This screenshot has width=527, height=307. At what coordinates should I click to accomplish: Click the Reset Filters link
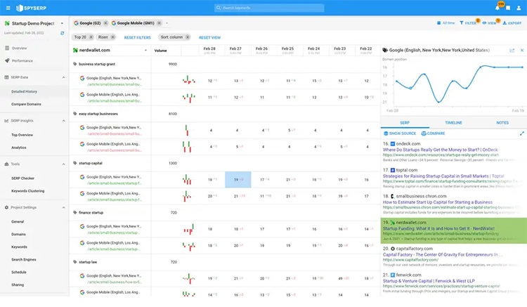coord(137,37)
